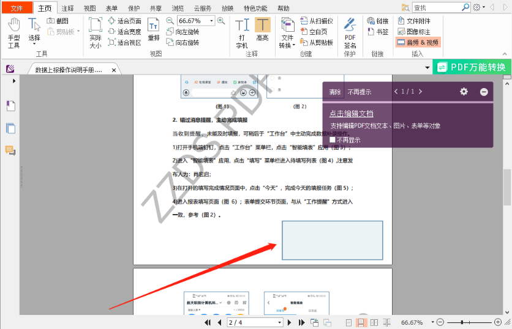Go to the previous page
The height and width of the screenshot is (329, 512).
pos(219,322)
